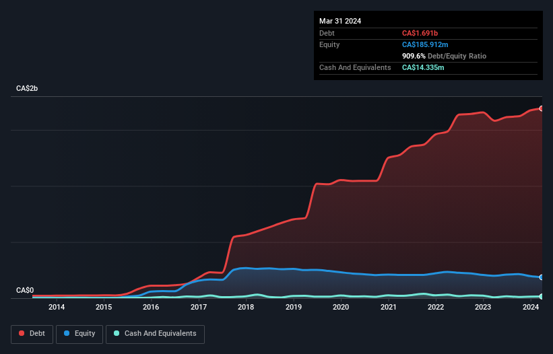Click the blue Equity legend dot
The width and height of the screenshot is (553, 354).
[67, 333]
